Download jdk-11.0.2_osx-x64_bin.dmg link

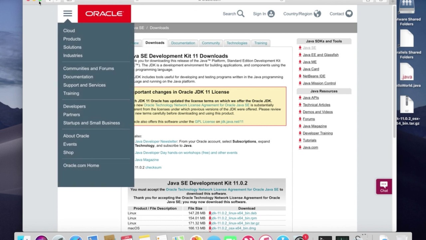coord(234,228)
